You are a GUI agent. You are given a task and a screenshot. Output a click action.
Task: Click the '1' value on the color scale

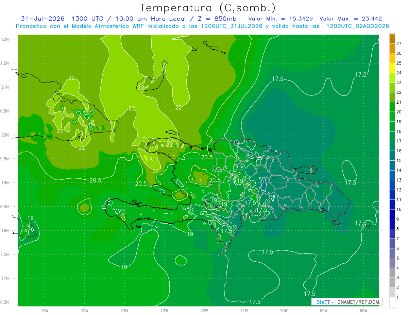(x=398, y=297)
